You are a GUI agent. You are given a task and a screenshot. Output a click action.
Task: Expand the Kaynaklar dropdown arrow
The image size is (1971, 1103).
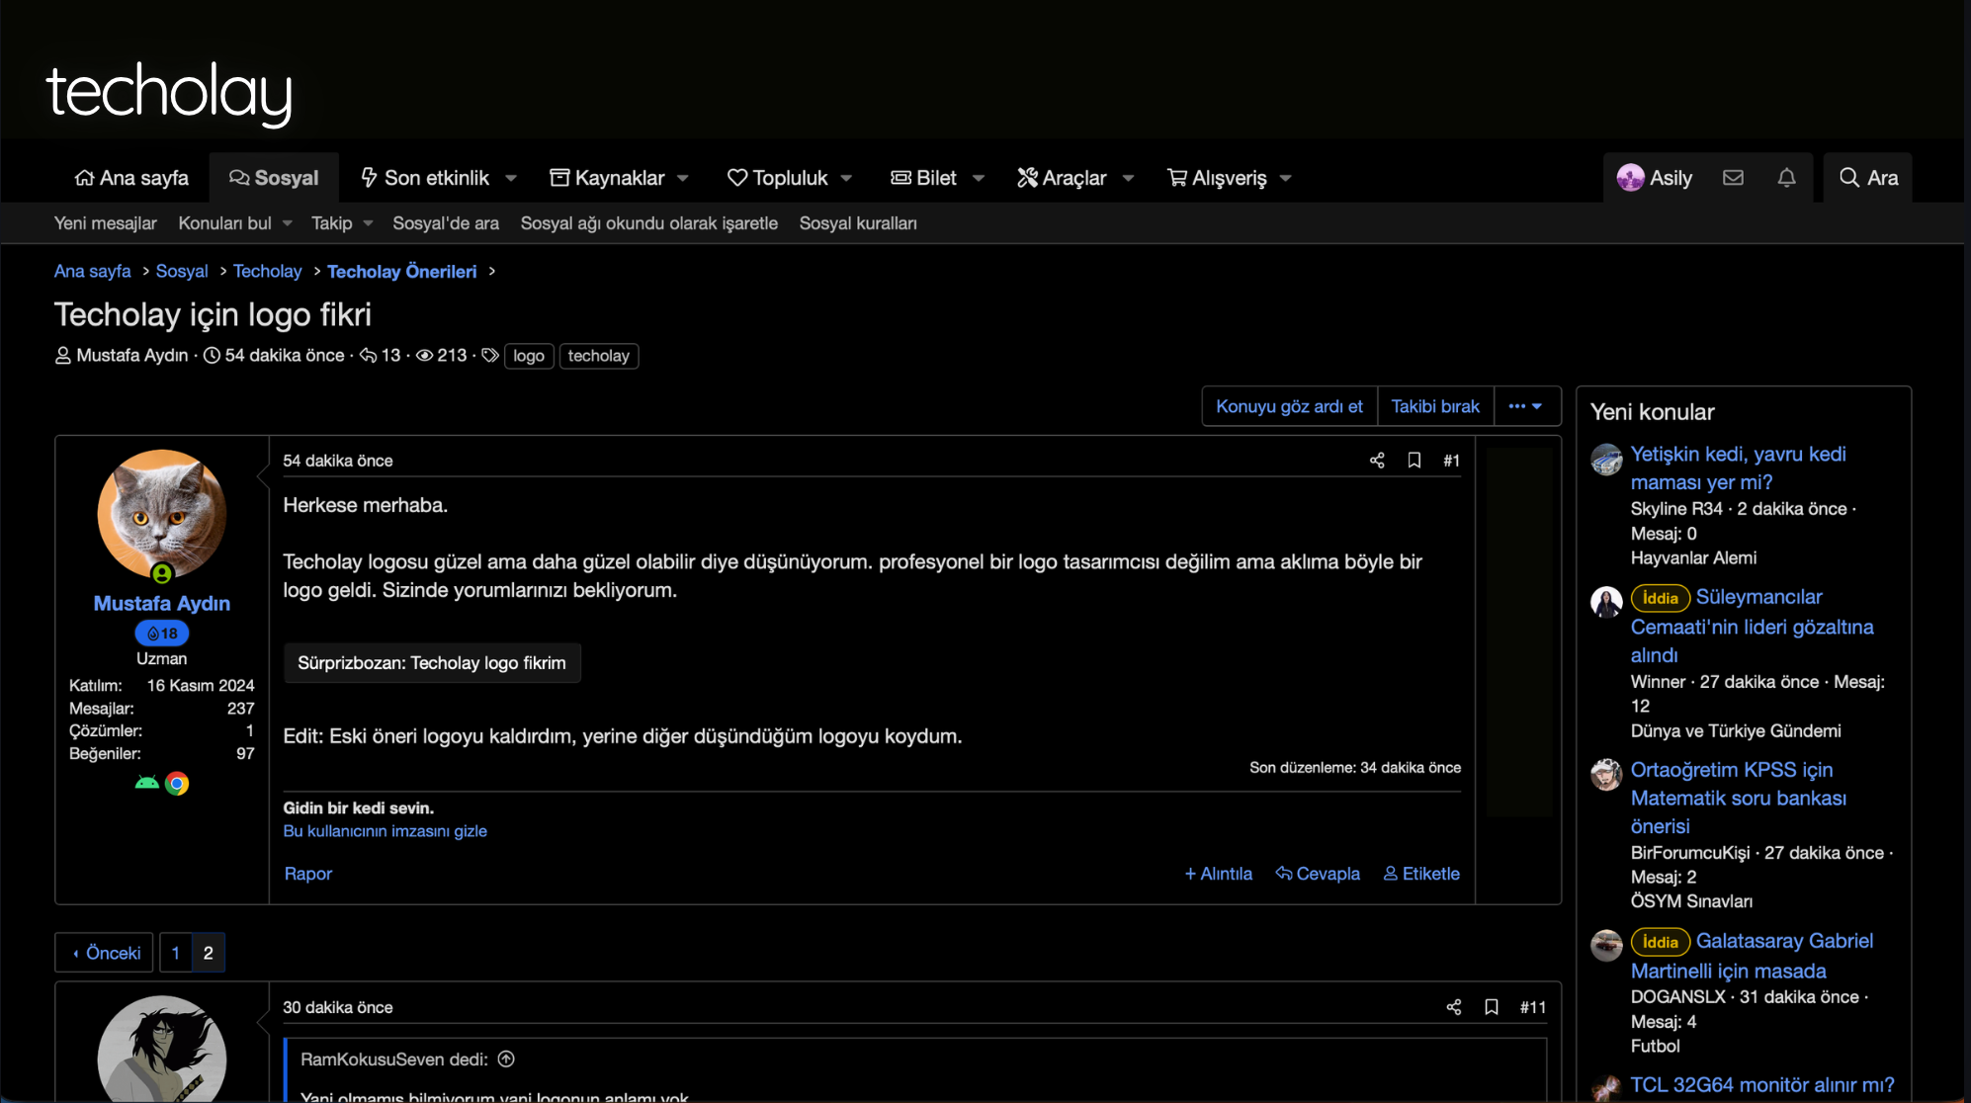[683, 179]
